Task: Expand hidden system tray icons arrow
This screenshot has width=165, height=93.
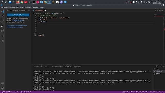Action: 152,2
